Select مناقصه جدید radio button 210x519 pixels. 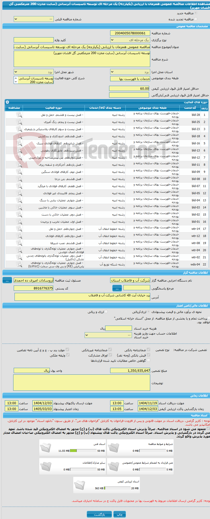[x=195, y=13]
